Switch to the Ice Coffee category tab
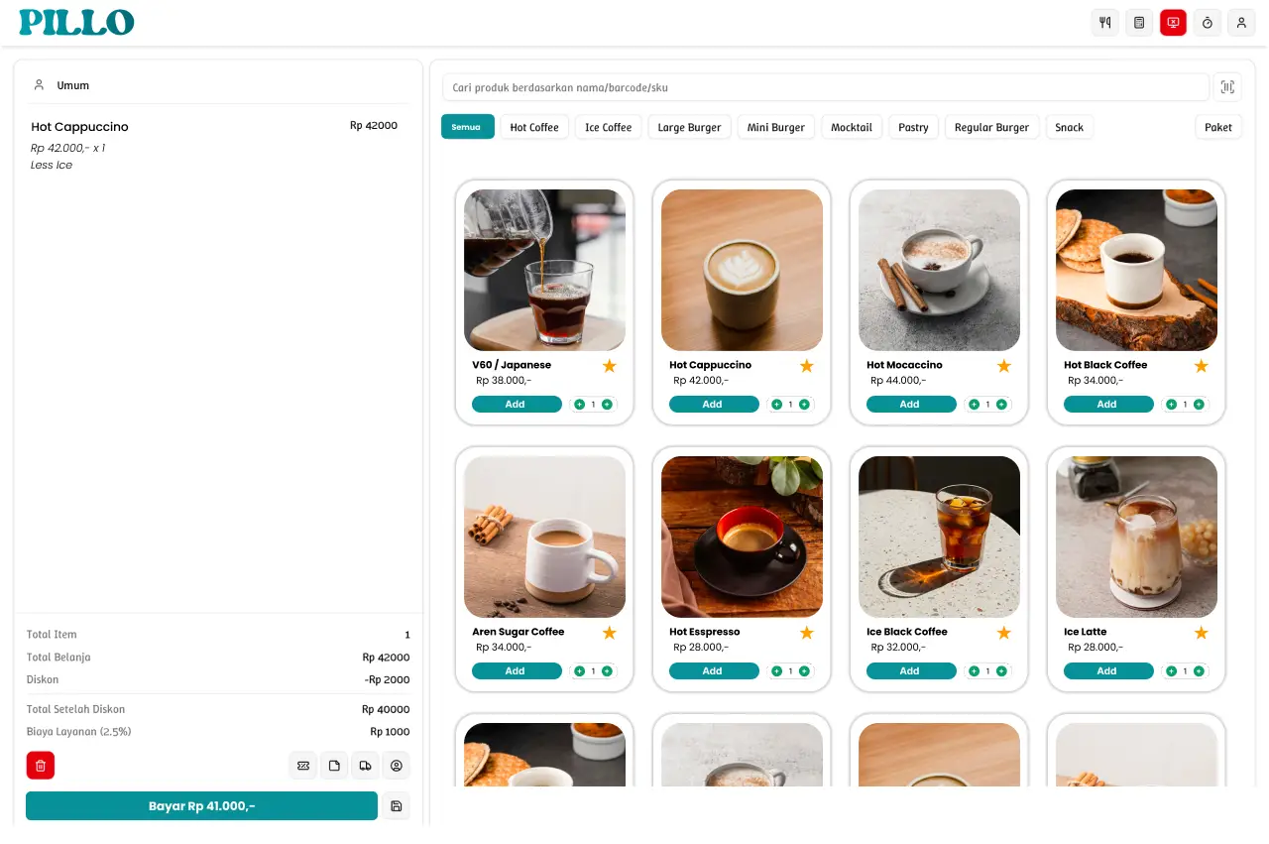1269x844 pixels. (608, 127)
